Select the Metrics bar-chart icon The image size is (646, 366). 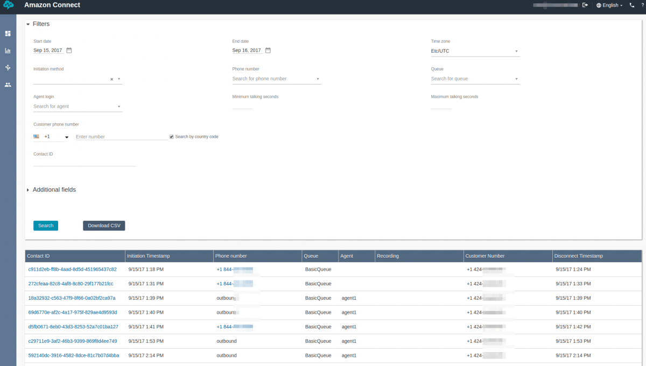(8, 50)
